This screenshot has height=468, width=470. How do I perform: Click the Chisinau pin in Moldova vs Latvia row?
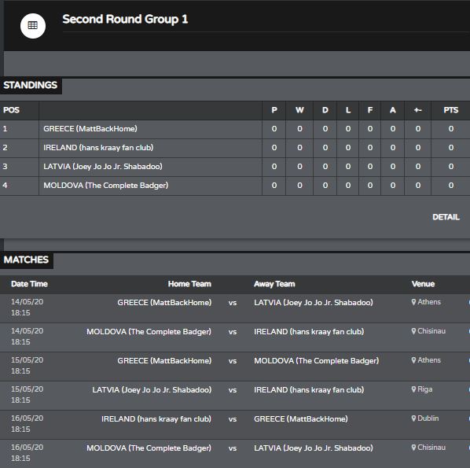tap(413, 448)
